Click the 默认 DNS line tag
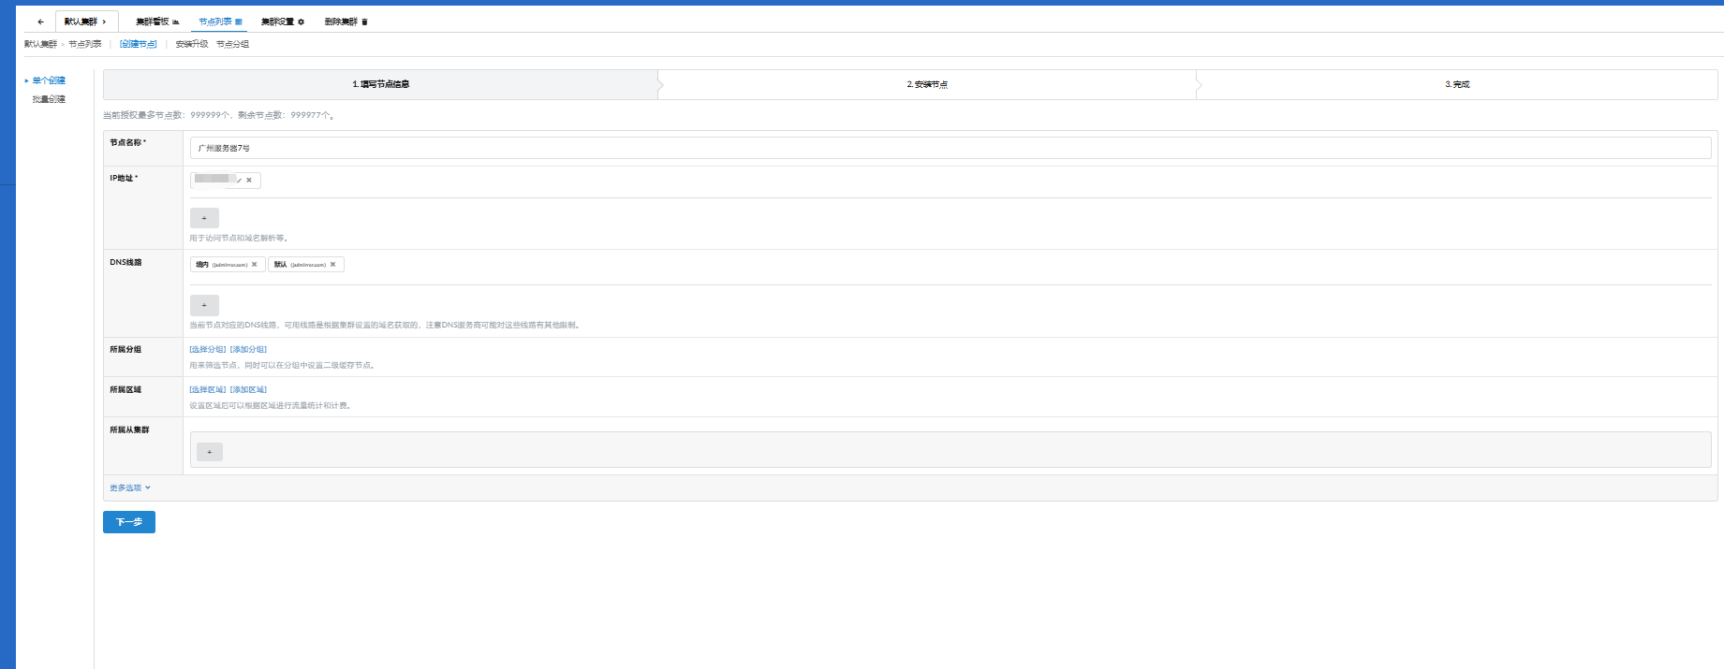The height and width of the screenshot is (669, 1724). 306,265
